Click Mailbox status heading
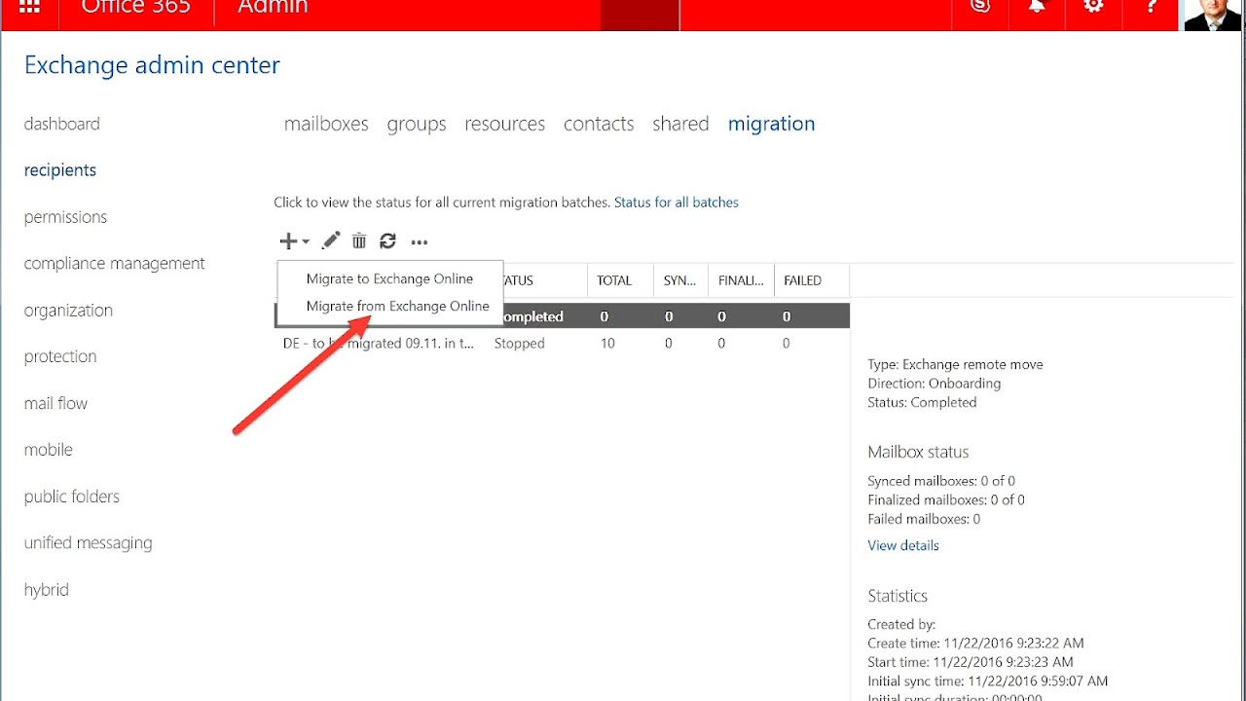Screen dimensions: 1246x701 pos(918,452)
